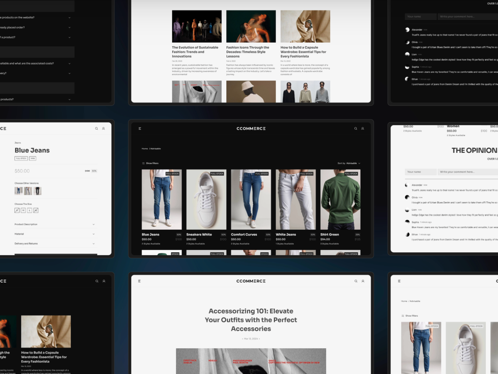
Task: Open the hamburger menu on the listing page
Action: [140, 129]
